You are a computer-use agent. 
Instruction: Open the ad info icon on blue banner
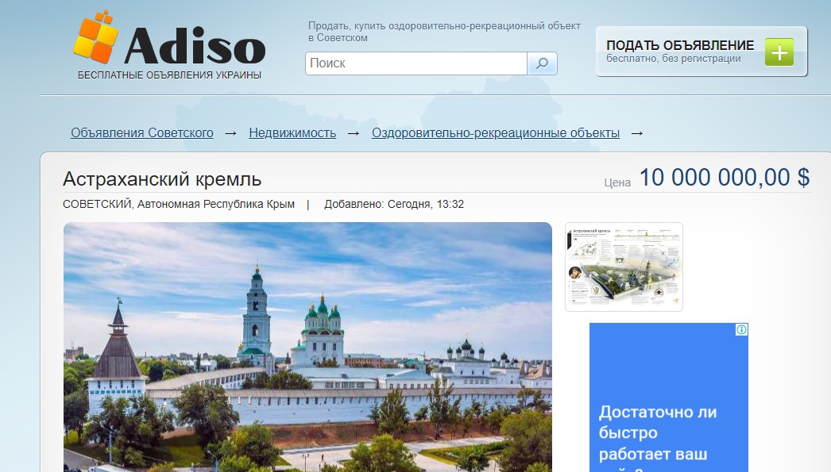tap(741, 329)
